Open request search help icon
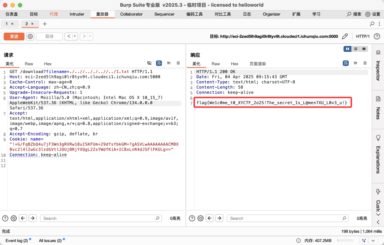 click(x=5, y=218)
